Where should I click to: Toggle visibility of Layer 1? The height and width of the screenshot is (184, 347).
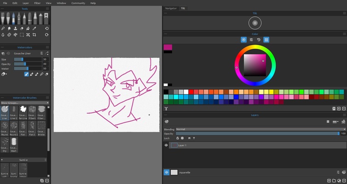(x=166, y=145)
